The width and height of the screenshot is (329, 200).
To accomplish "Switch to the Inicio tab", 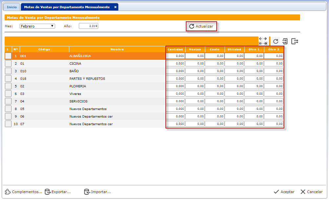I will point(12,7).
